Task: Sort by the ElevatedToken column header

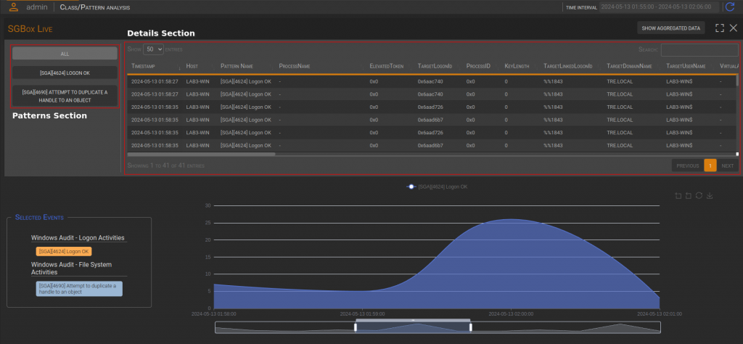Action: (x=387, y=66)
